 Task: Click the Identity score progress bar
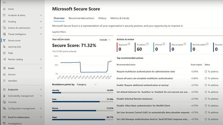pyautogui.click(x=83, y=93)
